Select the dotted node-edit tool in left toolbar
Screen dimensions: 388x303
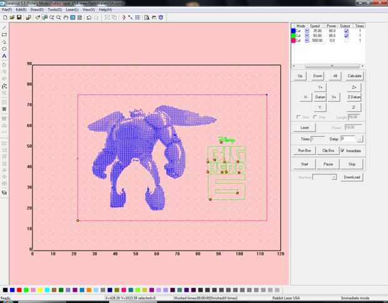click(x=4, y=86)
